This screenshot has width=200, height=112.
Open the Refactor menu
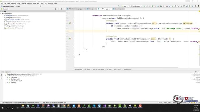point(29,3)
